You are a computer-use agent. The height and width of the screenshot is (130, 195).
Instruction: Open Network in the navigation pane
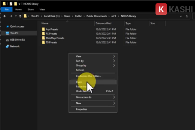pyautogui.click(x=15, y=46)
